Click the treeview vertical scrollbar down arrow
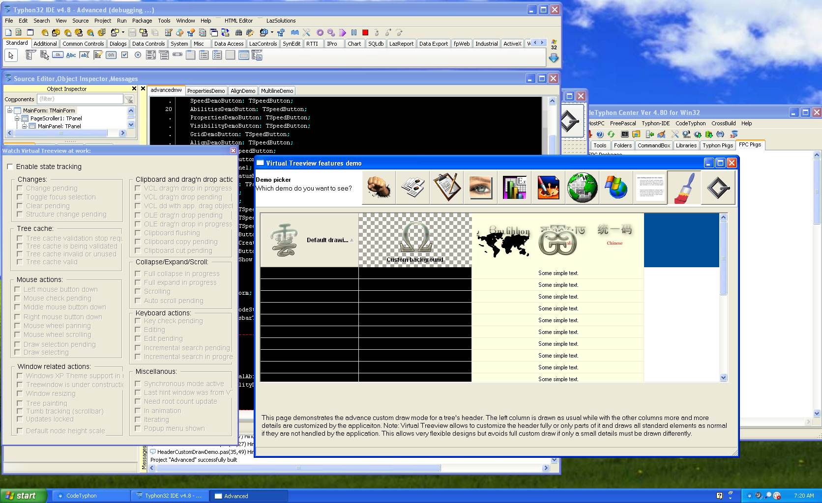 (x=723, y=378)
